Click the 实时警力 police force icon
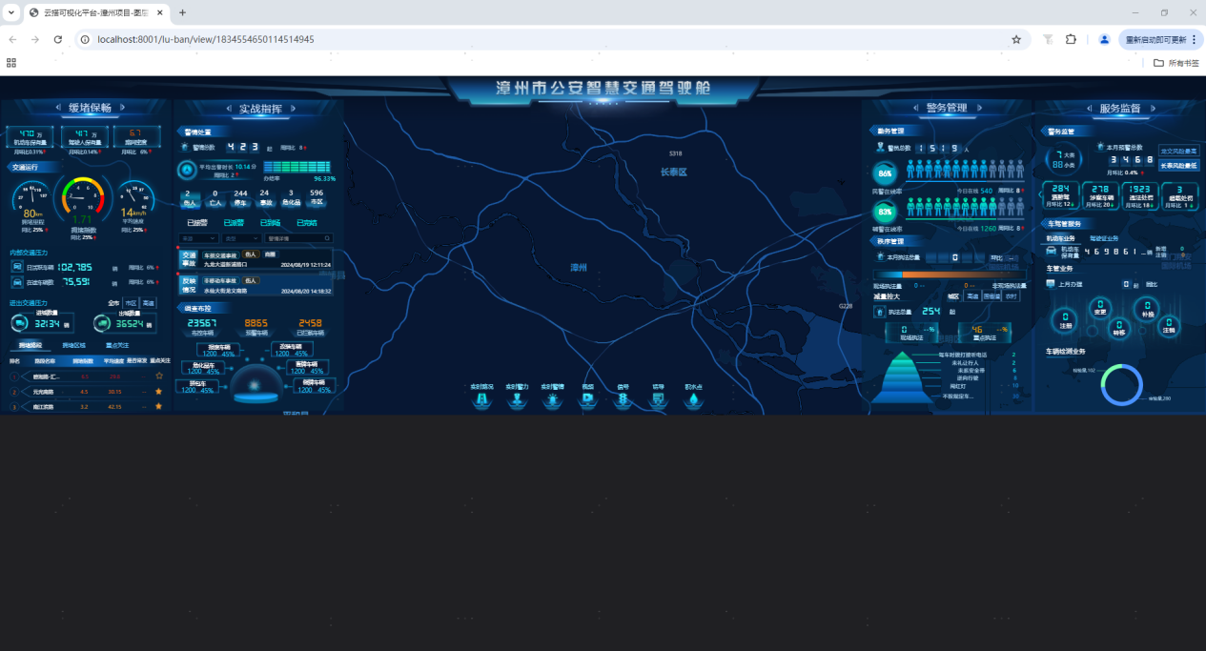The height and width of the screenshot is (651, 1206). coord(518,401)
